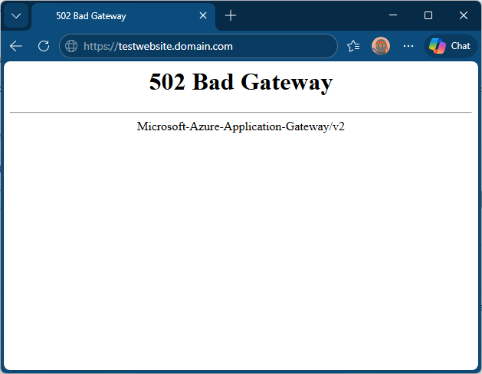Open a new tab with plus button
The width and height of the screenshot is (482, 374).
coord(231,16)
